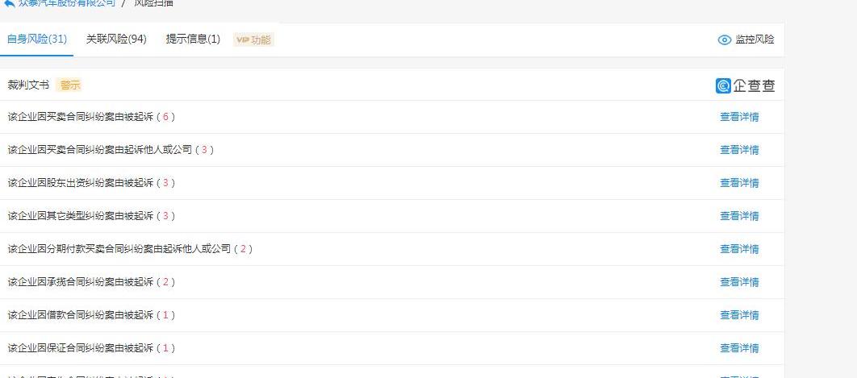View details for 买卖合同纠纷案由被起诉 (6)
The image size is (857, 378).
click(739, 117)
